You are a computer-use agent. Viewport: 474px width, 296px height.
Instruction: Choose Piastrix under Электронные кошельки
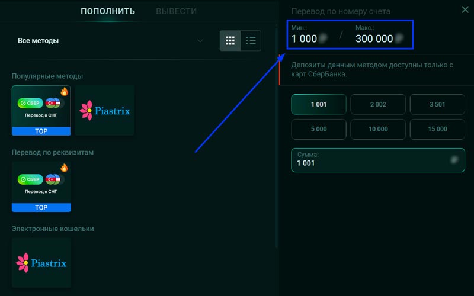click(41, 263)
